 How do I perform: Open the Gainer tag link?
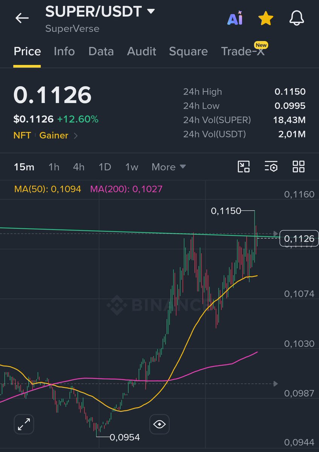click(54, 135)
